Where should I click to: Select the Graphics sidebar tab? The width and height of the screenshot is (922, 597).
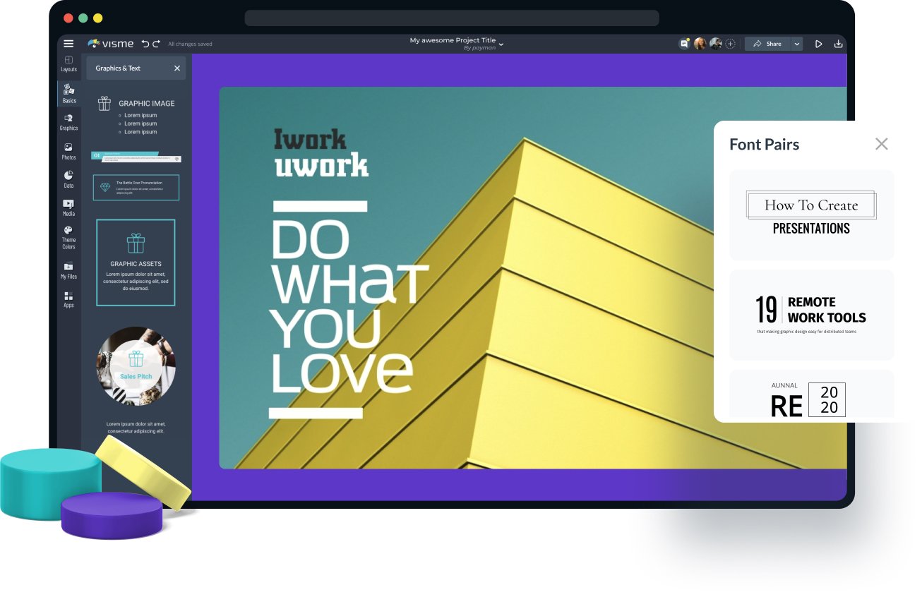(x=68, y=122)
